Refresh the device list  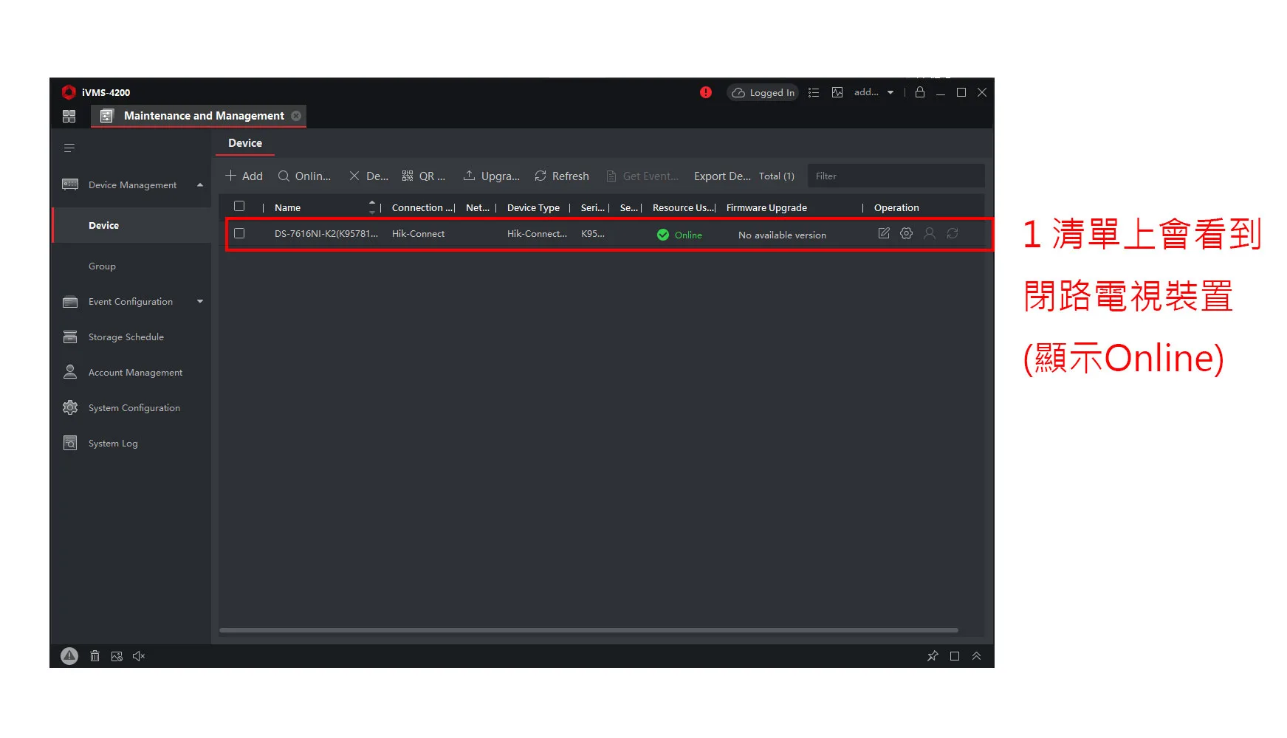tap(562, 176)
